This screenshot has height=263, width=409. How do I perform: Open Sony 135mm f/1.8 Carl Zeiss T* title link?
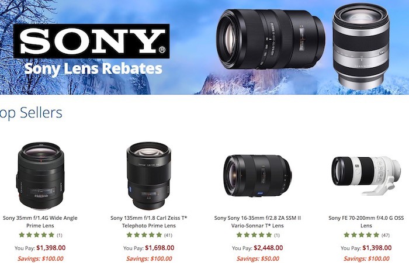pos(149,222)
